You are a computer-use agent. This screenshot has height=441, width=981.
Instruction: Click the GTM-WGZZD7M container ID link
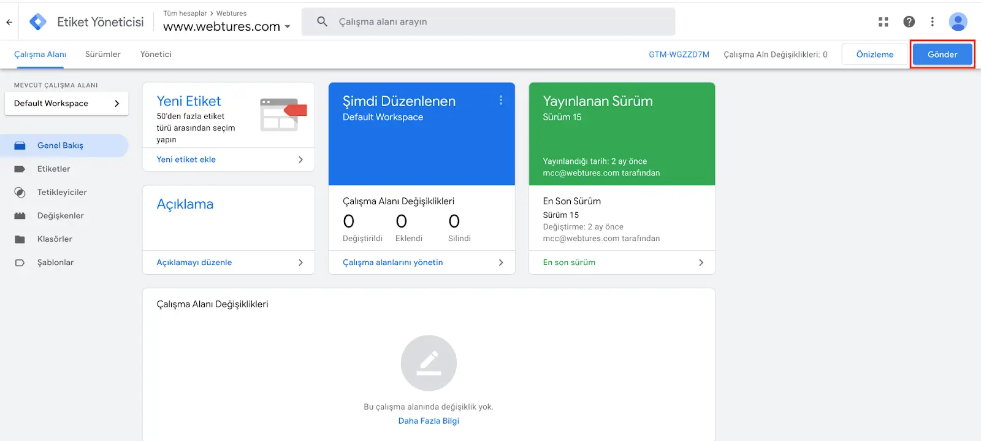pyautogui.click(x=679, y=55)
